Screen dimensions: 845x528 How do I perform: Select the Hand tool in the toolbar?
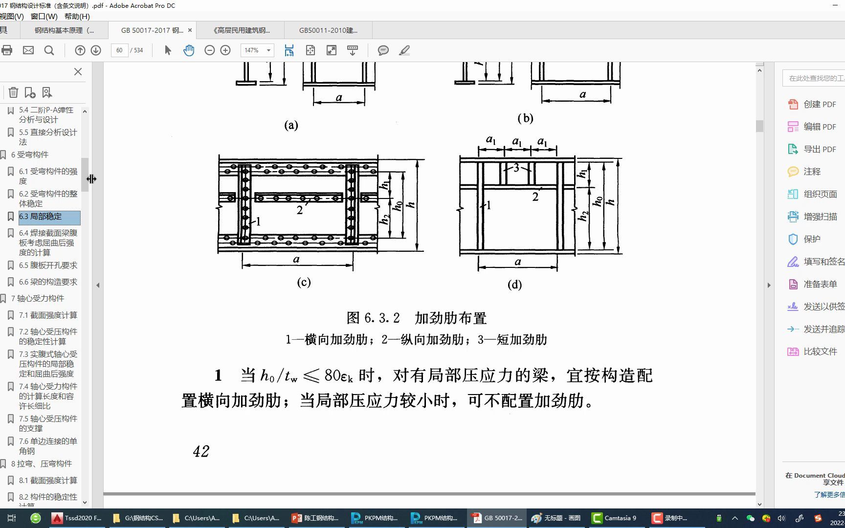(188, 50)
